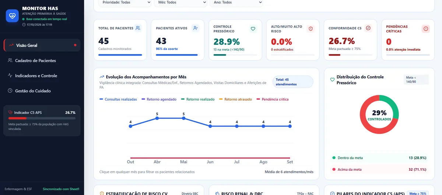Click the red notification dot on Visão Geral
Screen dimensions: 442x195
coord(75,45)
